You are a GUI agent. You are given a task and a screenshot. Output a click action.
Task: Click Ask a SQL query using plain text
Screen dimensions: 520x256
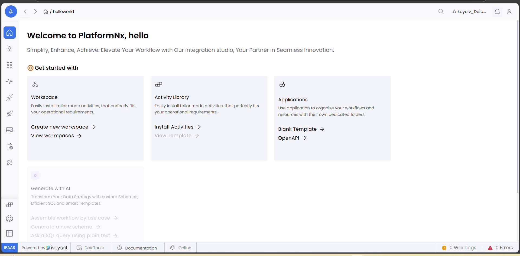(74, 235)
